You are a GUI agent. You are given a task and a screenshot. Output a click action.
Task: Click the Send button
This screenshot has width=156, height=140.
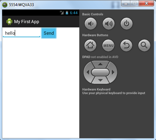click(49, 33)
